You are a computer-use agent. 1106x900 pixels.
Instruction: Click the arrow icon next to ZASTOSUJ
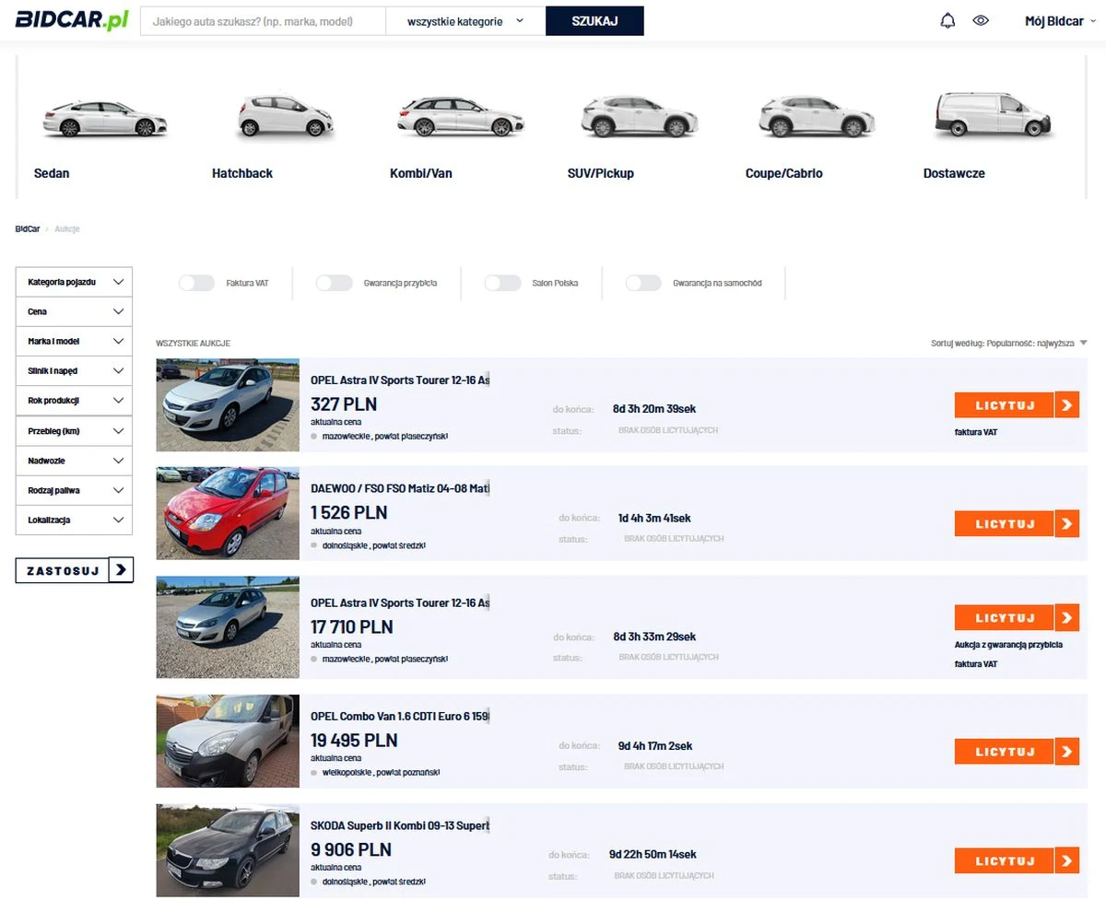click(121, 570)
